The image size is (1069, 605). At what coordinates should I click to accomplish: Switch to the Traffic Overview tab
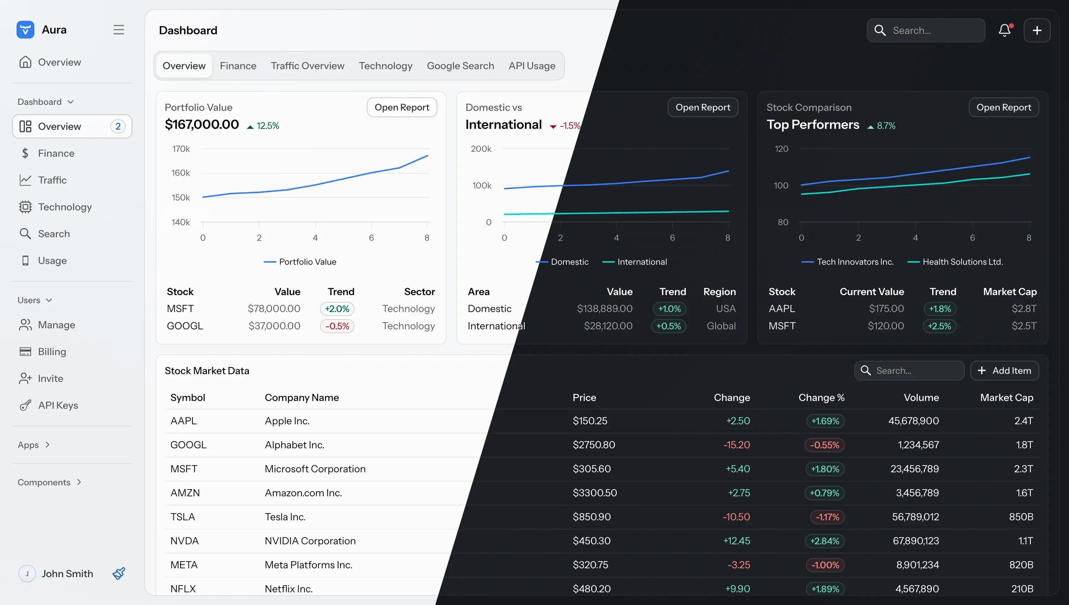point(308,66)
